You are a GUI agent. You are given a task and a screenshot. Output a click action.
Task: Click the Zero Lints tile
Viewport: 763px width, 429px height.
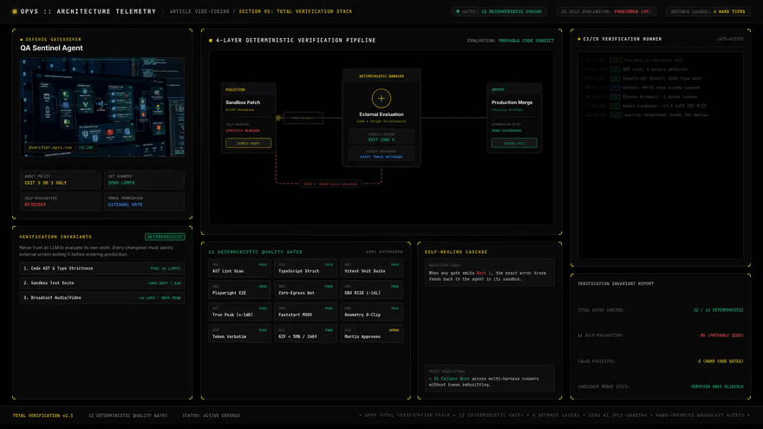point(144,179)
